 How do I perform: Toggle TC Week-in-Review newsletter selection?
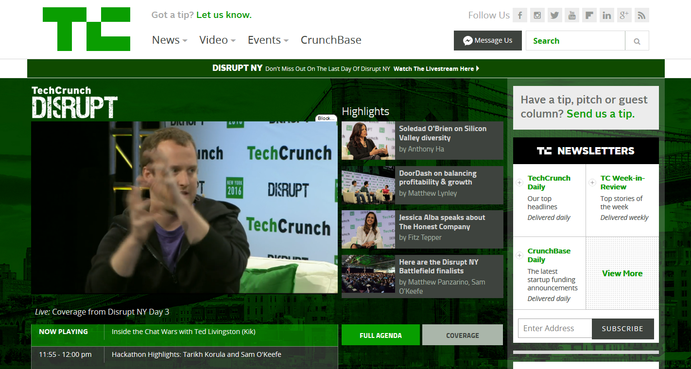(x=592, y=183)
